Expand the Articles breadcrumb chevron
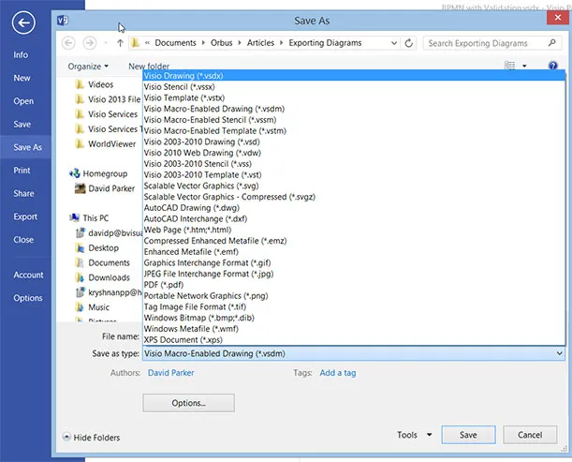The height and width of the screenshot is (462, 572). [281, 43]
